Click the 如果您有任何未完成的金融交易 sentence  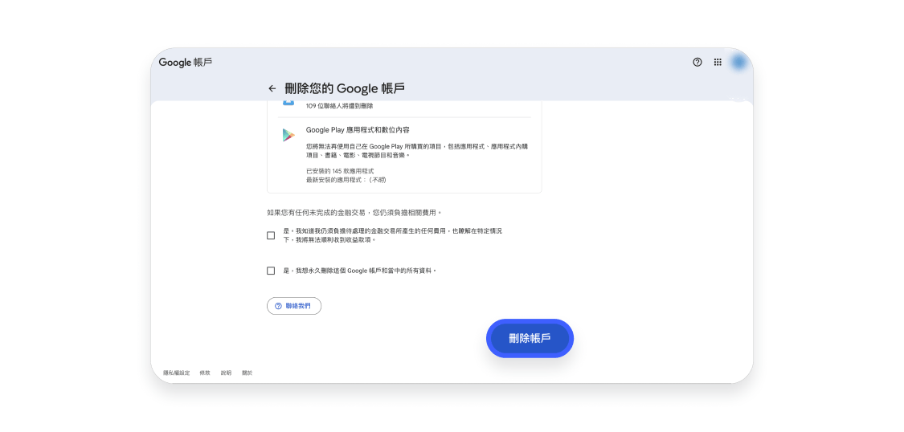pyautogui.click(x=354, y=213)
